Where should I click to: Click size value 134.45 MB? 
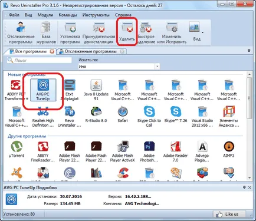pos(70,204)
